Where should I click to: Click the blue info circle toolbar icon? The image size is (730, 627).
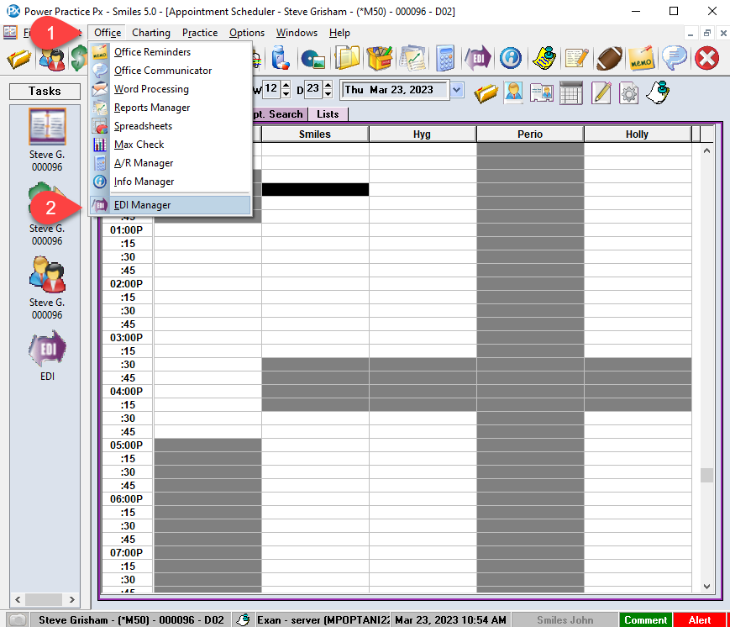point(511,58)
